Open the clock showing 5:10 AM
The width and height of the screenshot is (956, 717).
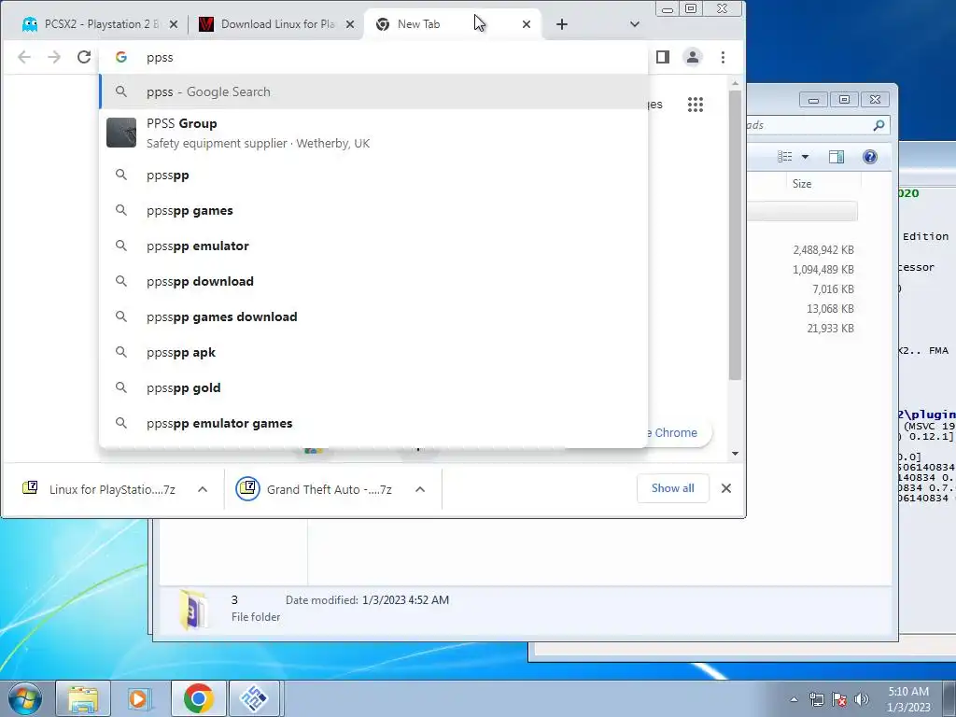click(x=907, y=699)
